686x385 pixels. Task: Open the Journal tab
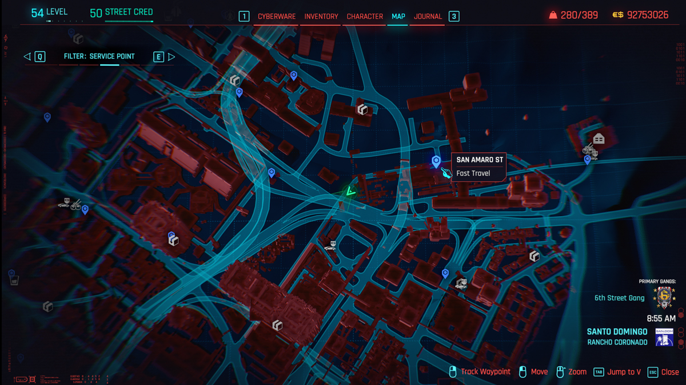click(426, 17)
